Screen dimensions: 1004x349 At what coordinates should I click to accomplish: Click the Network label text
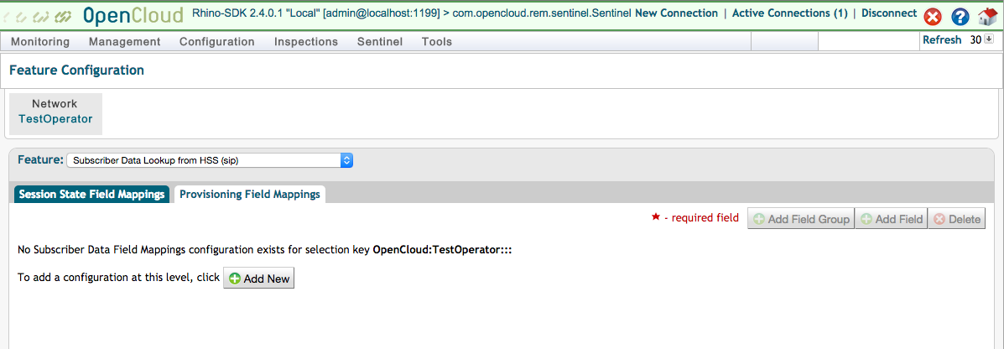pos(55,104)
